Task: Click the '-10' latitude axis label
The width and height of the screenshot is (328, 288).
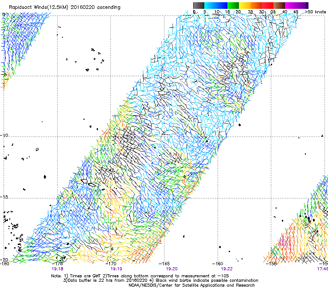Action: (x=4, y=135)
